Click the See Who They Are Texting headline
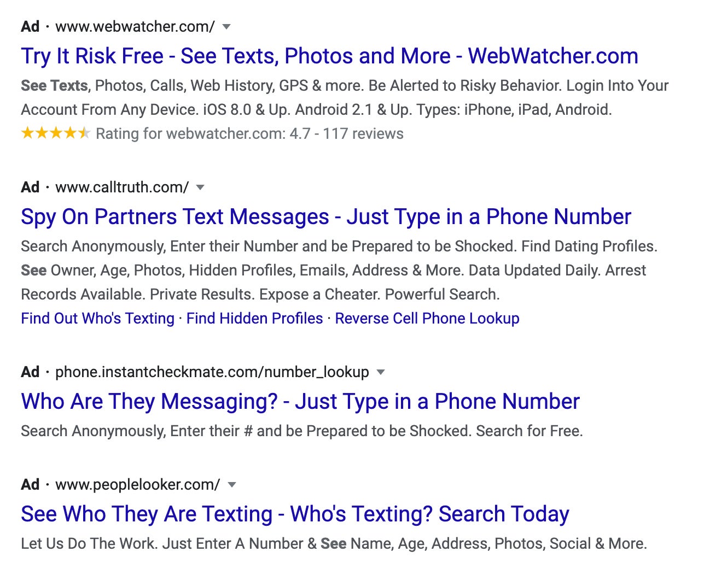This screenshot has width=710, height=587. pyautogui.click(x=295, y=513)
